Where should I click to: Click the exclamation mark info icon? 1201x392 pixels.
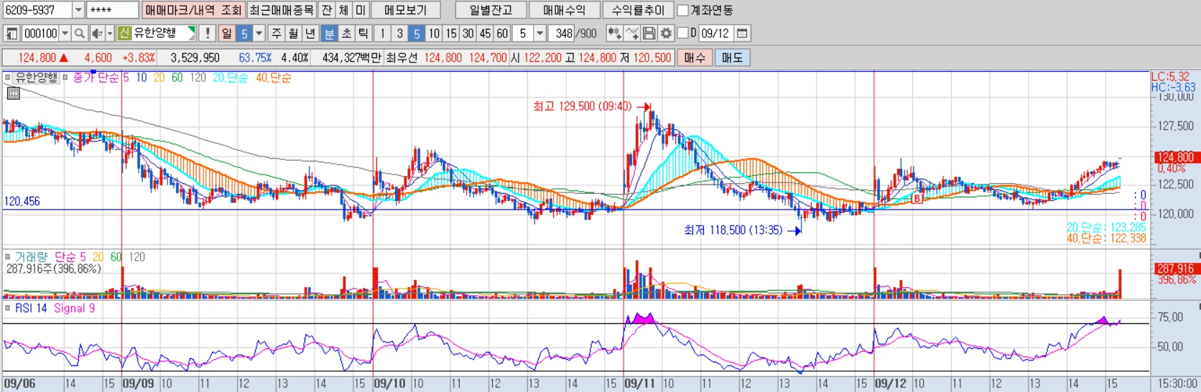(208, 33)
